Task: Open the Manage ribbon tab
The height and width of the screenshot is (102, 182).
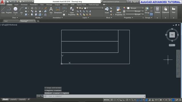Action: [x=49, y=5]
